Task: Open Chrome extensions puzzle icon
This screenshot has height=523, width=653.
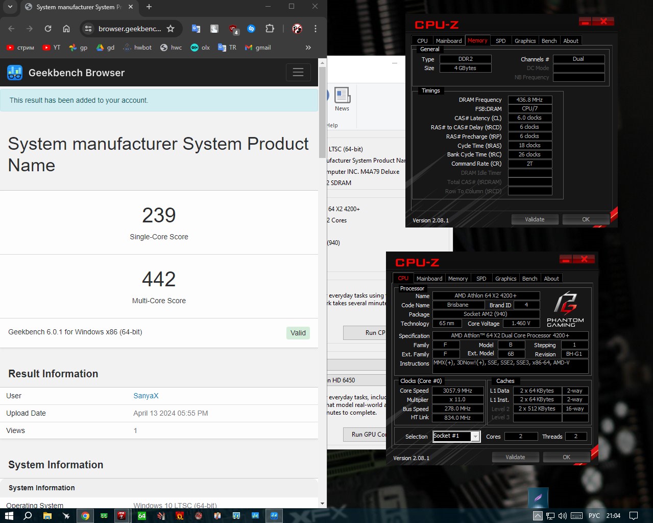Action: [x=270, y=29]
